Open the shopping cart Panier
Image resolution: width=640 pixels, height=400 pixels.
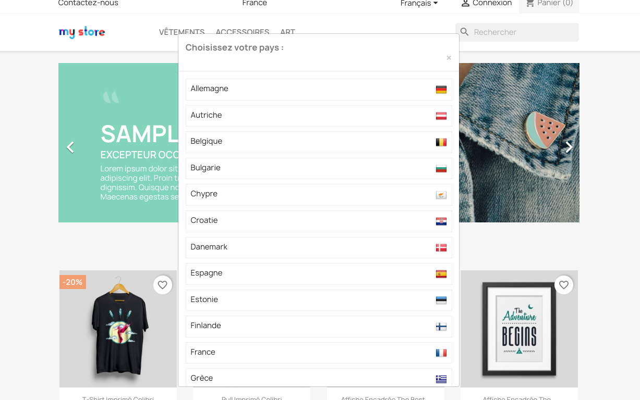[x=549, y=4]
